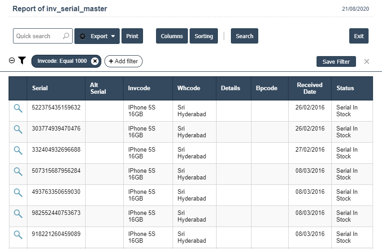Dismiss the filter bar with the X

367,61
